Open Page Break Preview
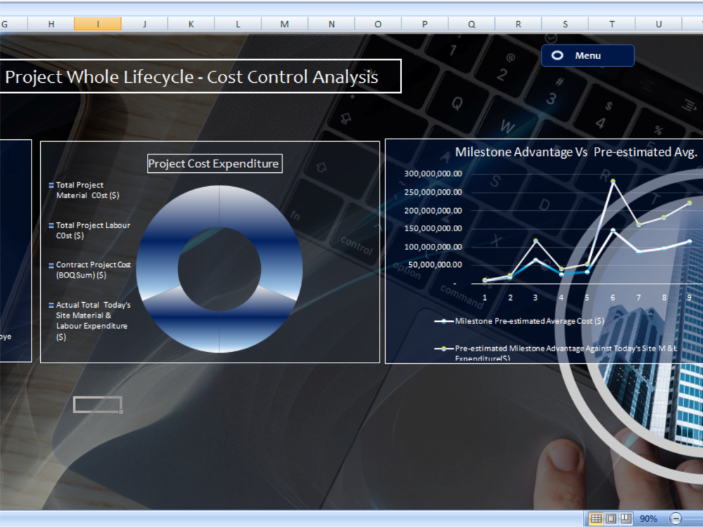This screenshot has width=703, height=527. click(x=624, y=520)
